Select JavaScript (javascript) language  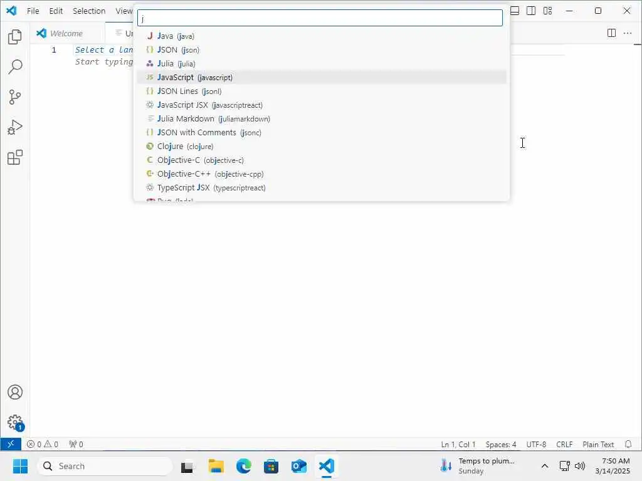click(x=322, y=77)
